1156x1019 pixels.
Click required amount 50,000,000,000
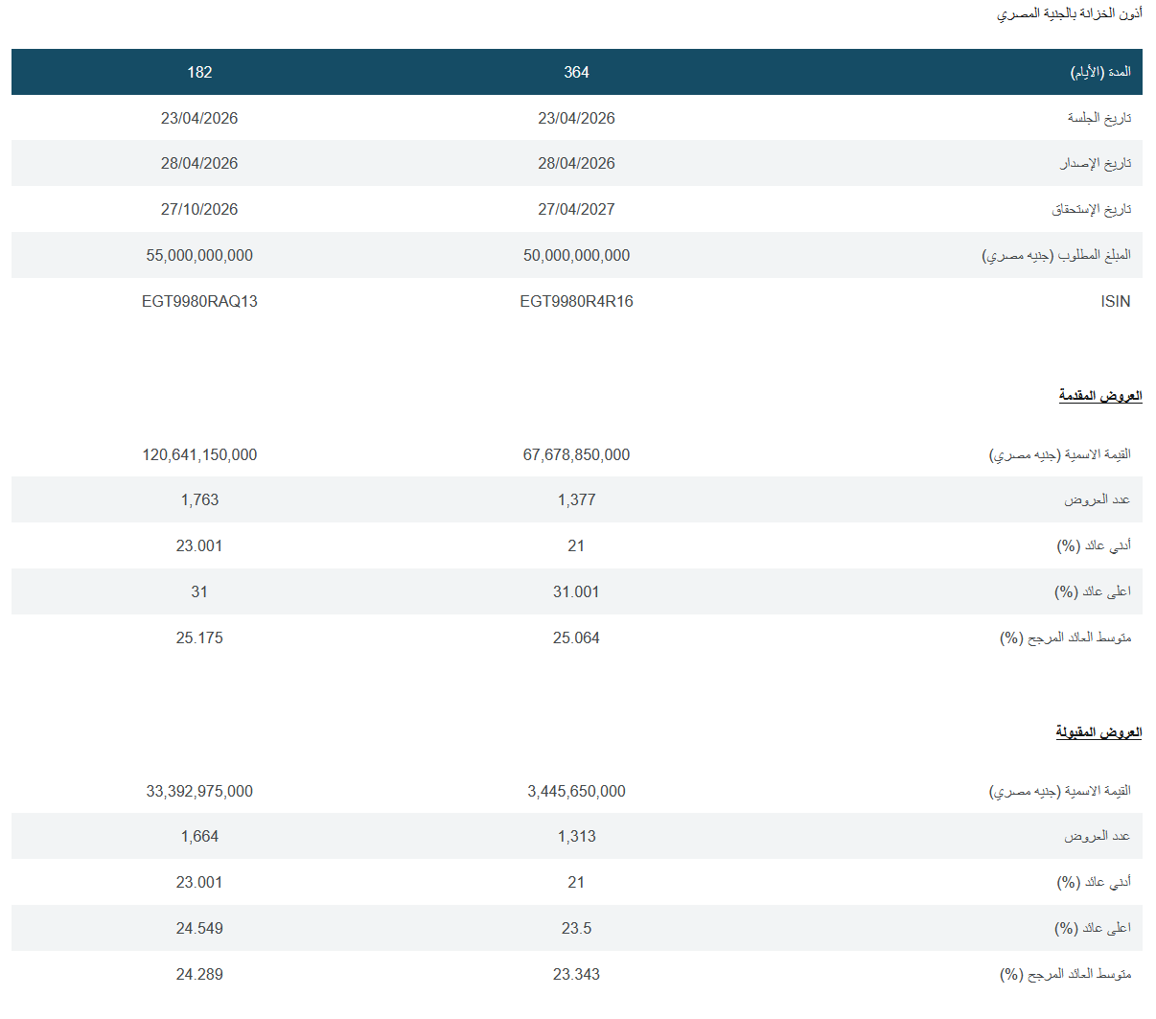pos(576,255)
